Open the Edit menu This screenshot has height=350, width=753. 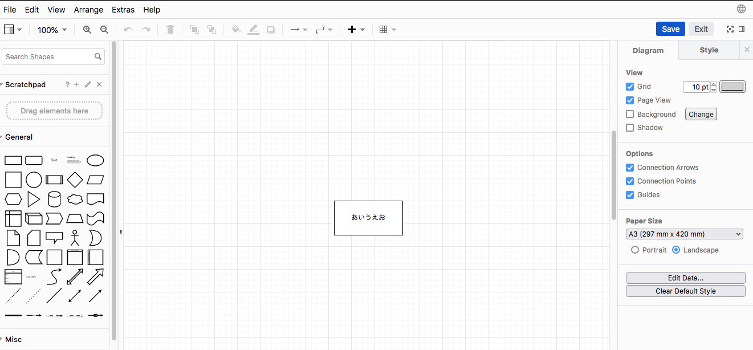pyautogui.click(x=32, y=10)
